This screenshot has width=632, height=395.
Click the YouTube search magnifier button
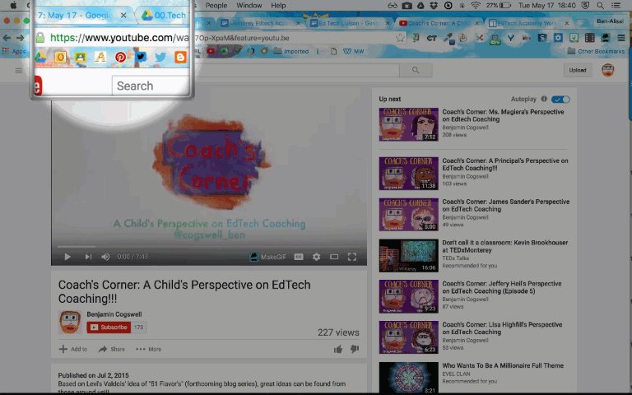point(416,70)
